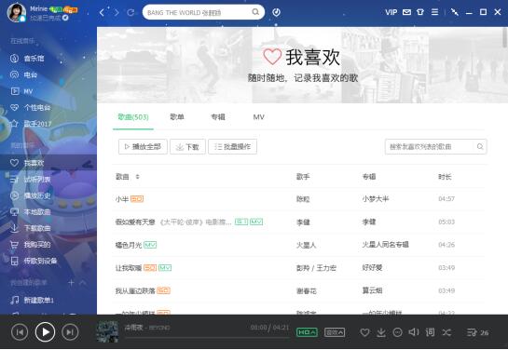This screenshot has width=508, height=350.
Task: Click the 批量操作 button
Action: [233, 147]
